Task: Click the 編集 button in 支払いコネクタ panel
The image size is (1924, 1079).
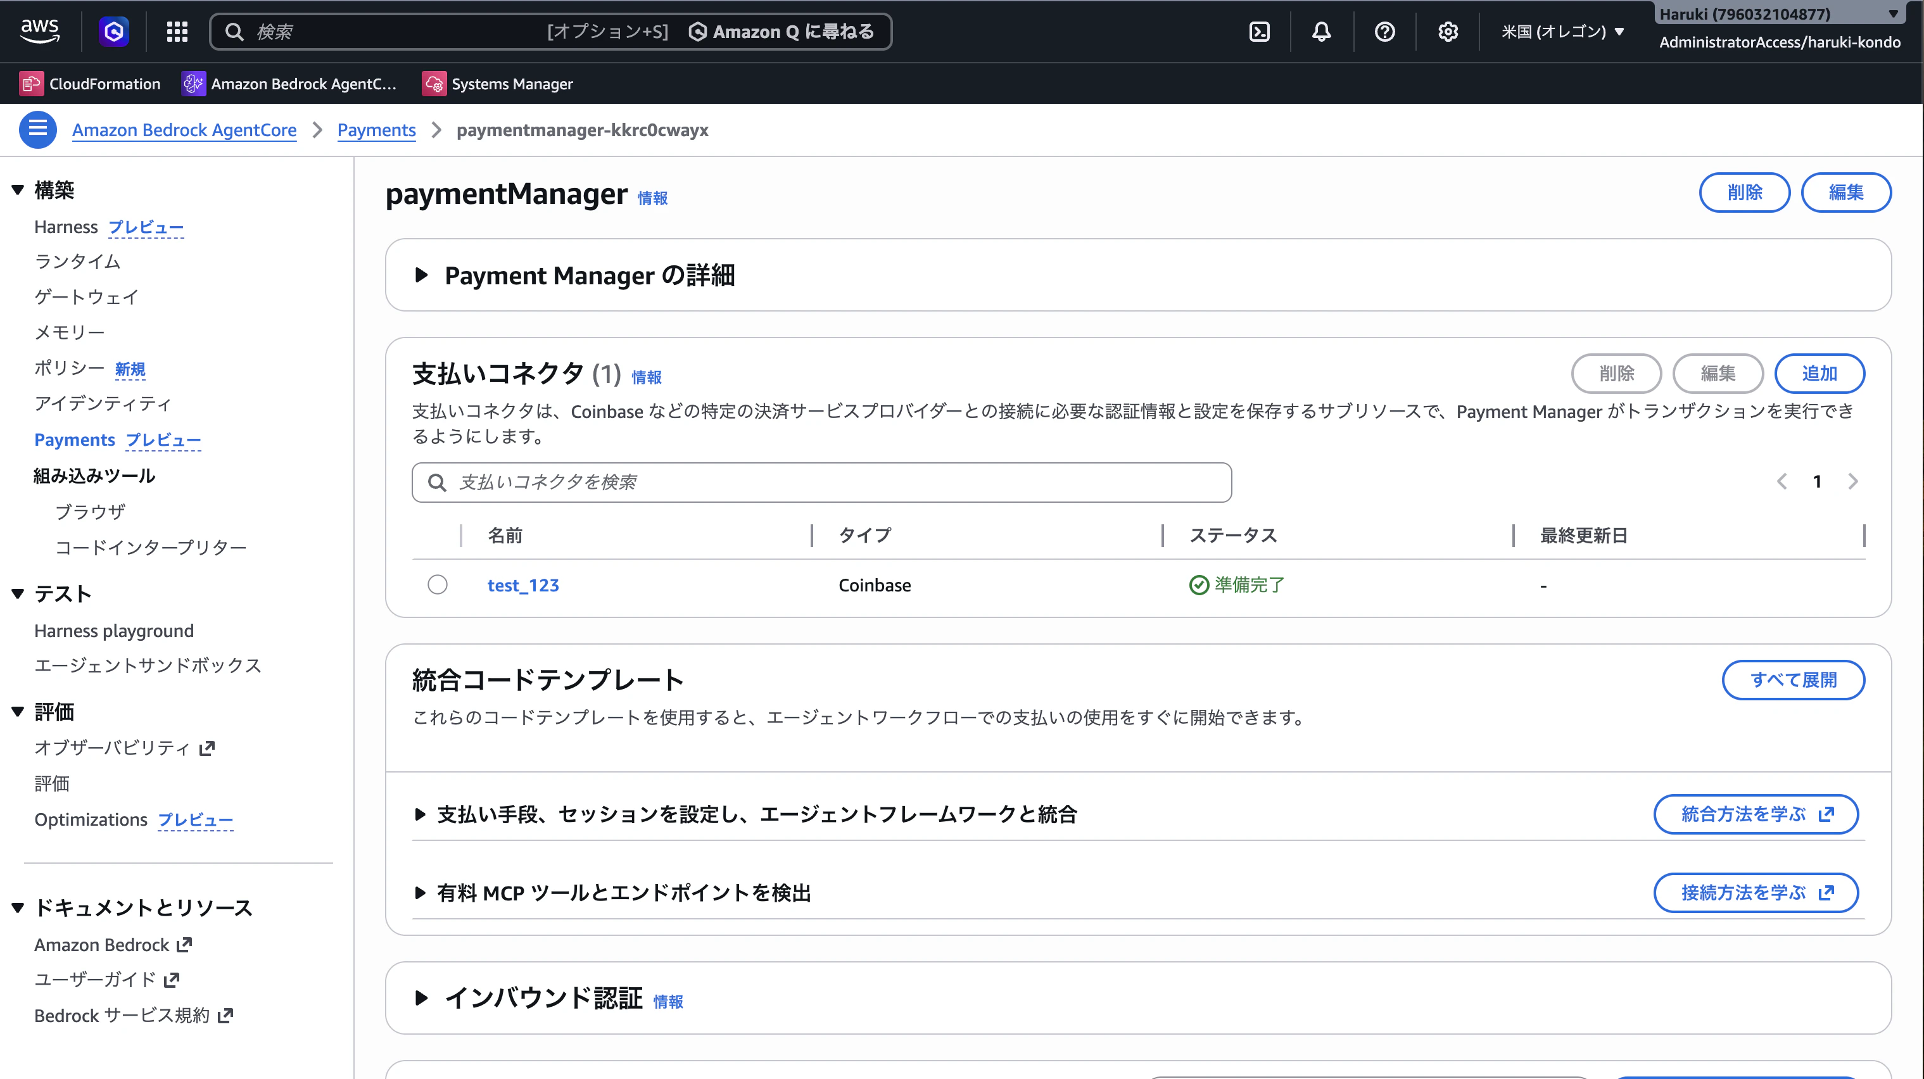Action: (x=1718, y=374)
